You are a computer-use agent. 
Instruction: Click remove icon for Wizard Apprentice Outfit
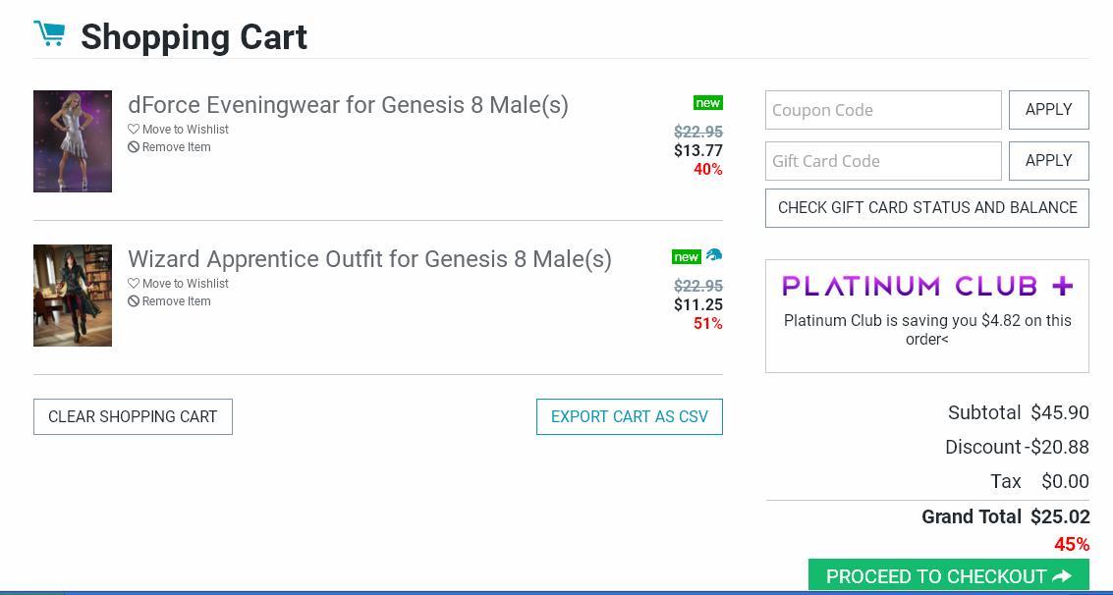pyautogui.click(x=134, y=301)
